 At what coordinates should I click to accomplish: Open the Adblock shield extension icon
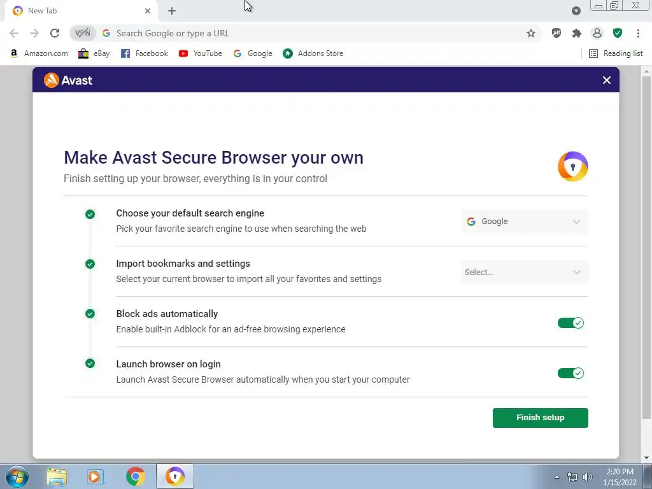(556, 33)
